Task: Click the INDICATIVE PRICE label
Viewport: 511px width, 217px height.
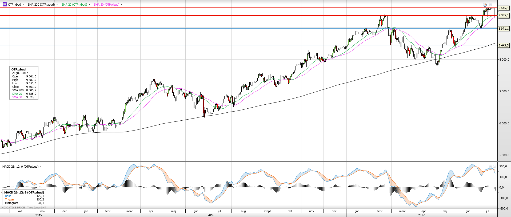Action: point(13,207)
